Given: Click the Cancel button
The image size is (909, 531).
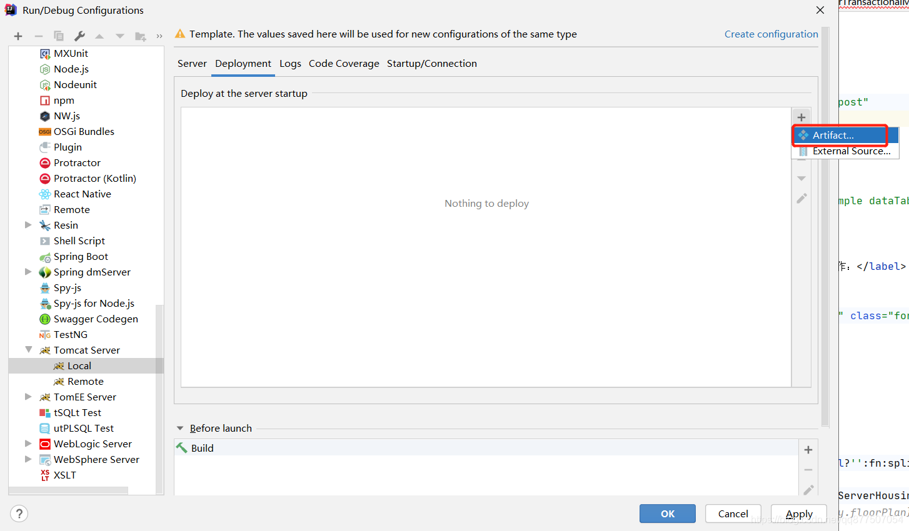Looking at the screenshot, I should 733,514.
